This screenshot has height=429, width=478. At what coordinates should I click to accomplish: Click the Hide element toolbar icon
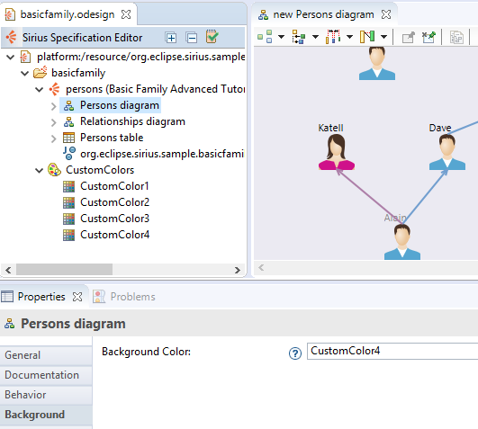pos(408,38)
